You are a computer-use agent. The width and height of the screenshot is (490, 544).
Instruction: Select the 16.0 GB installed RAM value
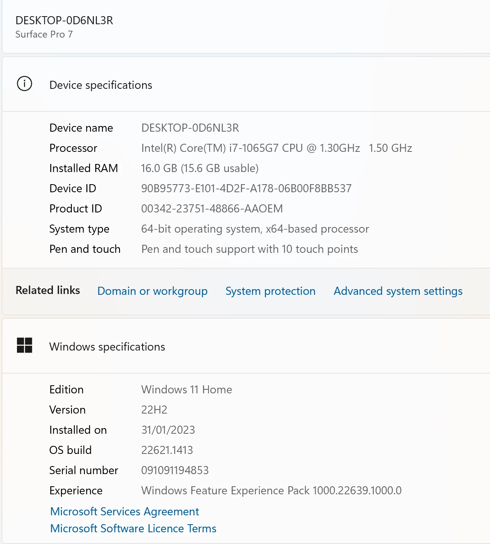[200, 168]
